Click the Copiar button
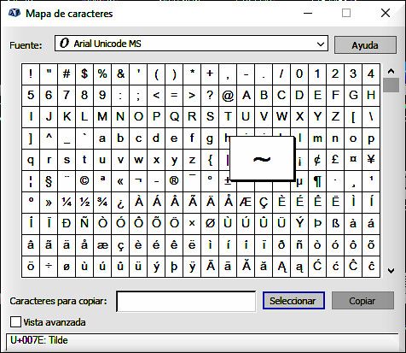This screenshot has width=406, height=353. click(x=362, y=301)
